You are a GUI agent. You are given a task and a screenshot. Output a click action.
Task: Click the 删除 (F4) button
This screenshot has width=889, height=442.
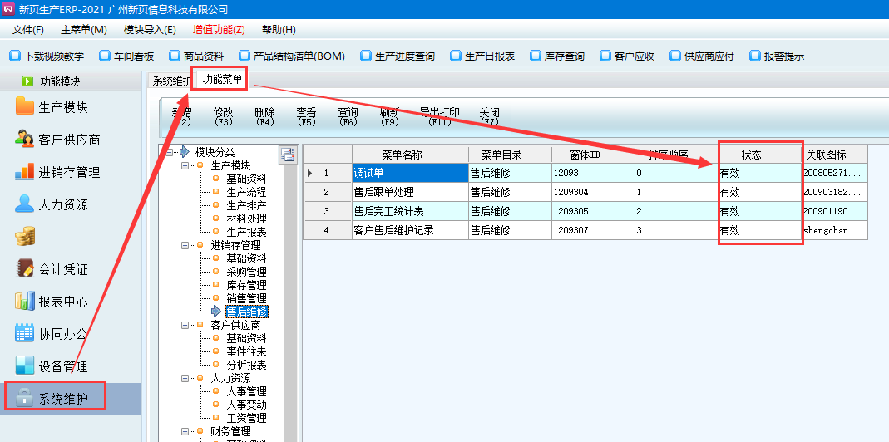[x=264, y=116]
